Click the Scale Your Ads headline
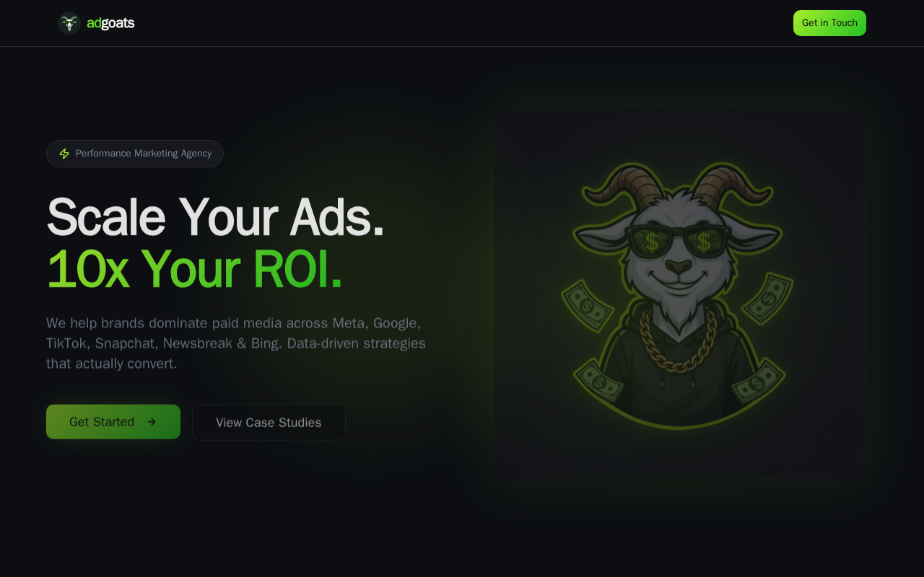This screenshot has height=577, width=924. pos(215,216)
